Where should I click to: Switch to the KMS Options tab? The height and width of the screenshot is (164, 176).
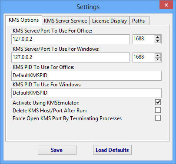point(24,20)
